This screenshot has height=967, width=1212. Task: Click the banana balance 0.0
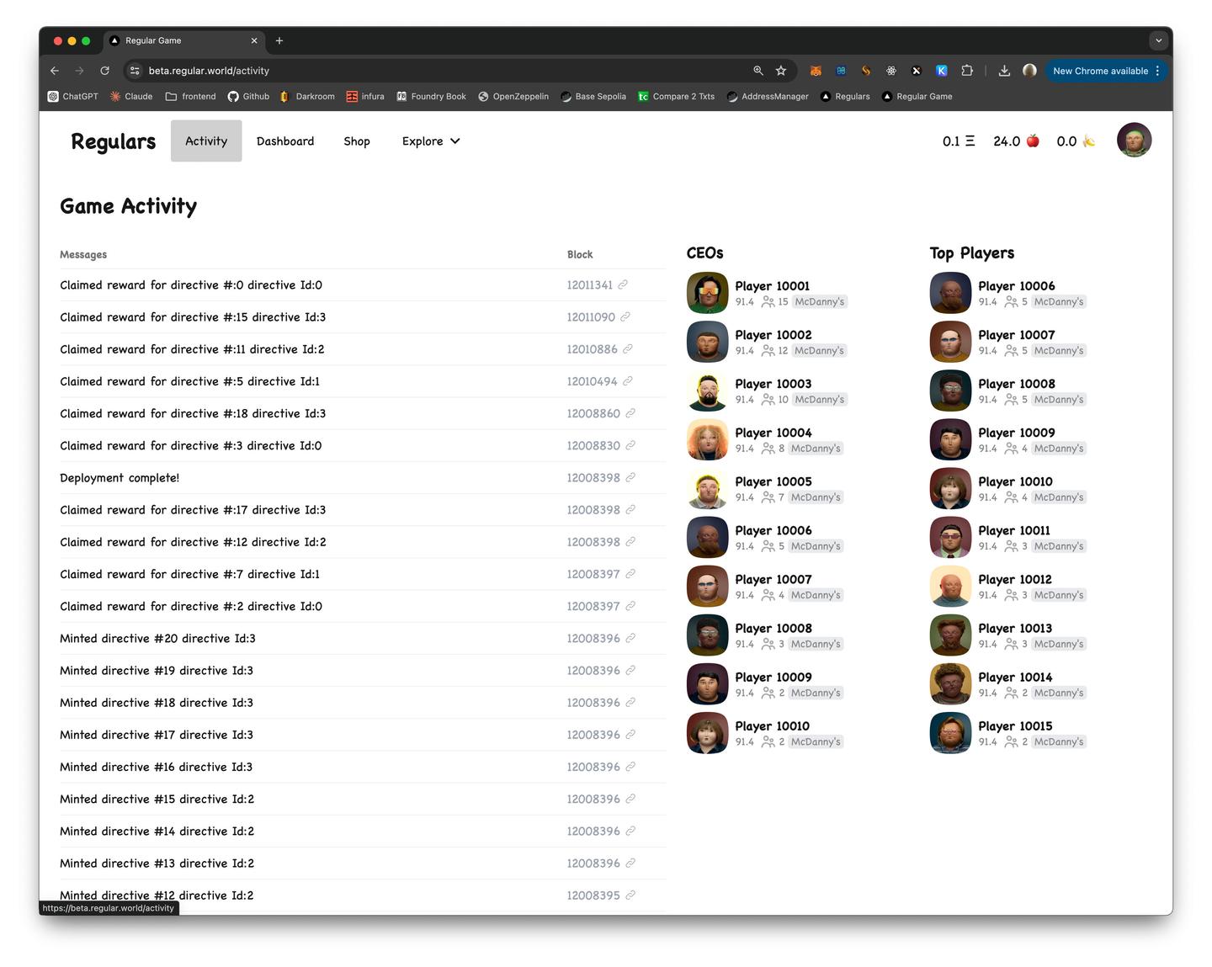[x=1076, y=141]
